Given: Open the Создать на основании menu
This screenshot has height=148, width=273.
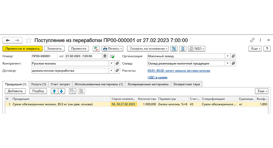Looking at the screenshot, I should tap(148, 49).
